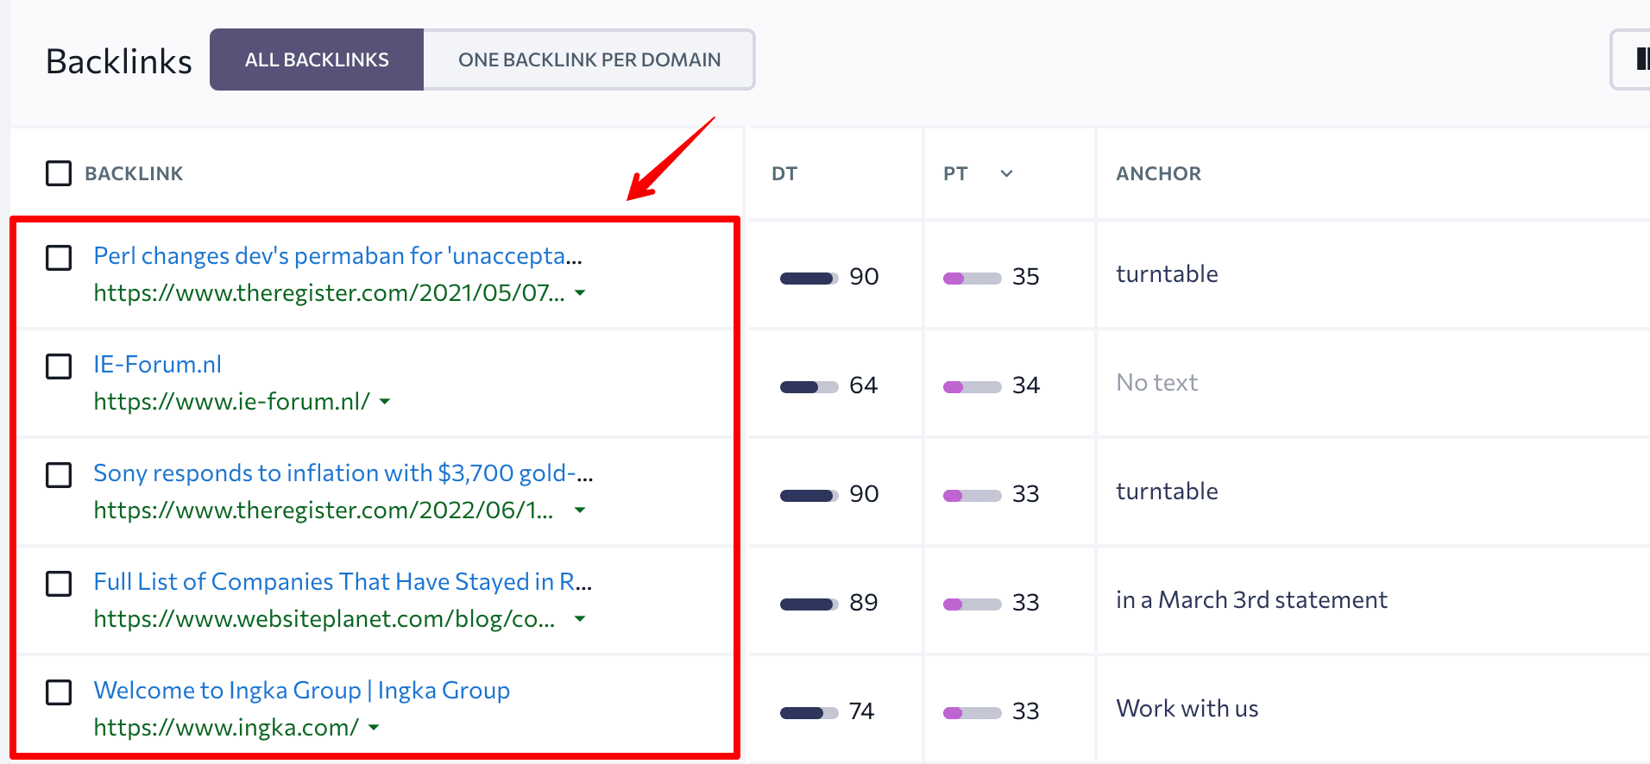Viewport: 1650px width, 764px height.
Task: Click the ANCHOR column header
Action: (1158, 173)
